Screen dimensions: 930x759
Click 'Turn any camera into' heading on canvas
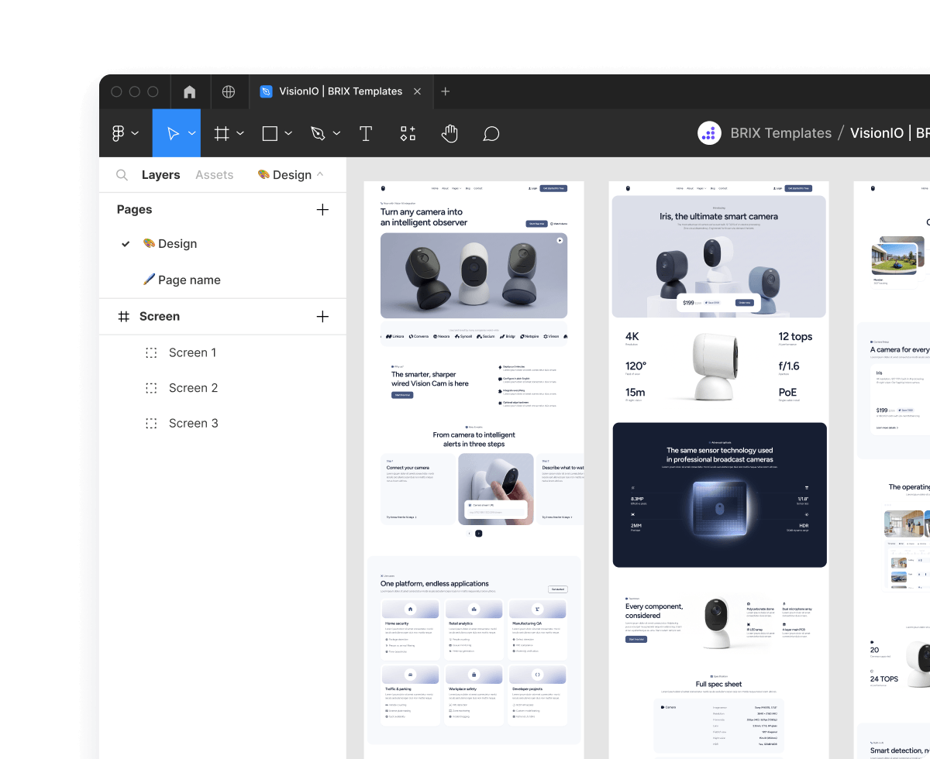click(x=422, y=212)
